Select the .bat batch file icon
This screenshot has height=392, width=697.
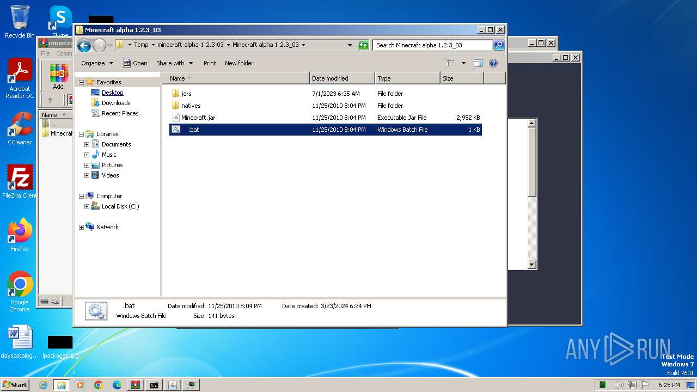pyautogui.click(x=175, y=130)
